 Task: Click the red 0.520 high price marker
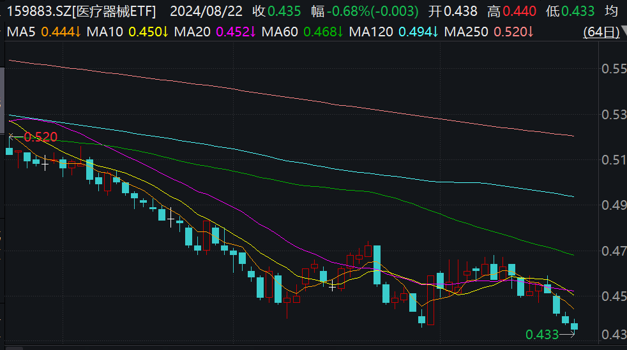pyautogui.click(x=41, y=137)
